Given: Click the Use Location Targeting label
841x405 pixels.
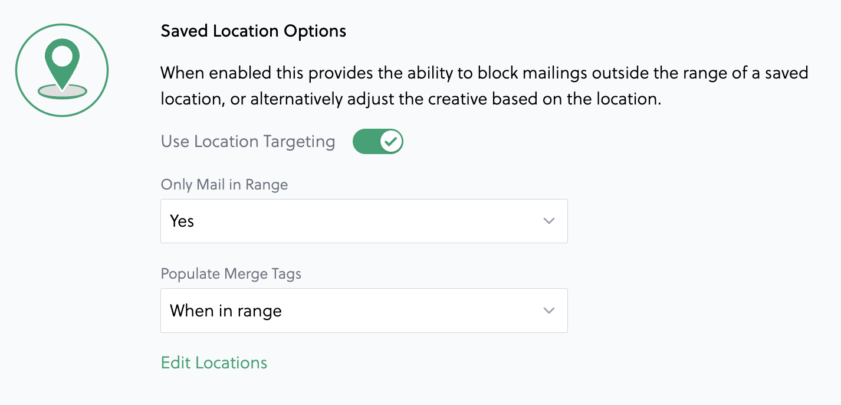Looking at the screenshot, I should coord(248,142).
